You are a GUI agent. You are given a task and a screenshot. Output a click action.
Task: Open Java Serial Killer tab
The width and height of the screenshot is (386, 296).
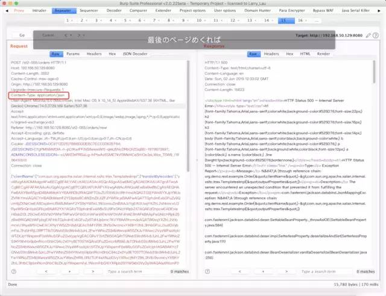tap(355, 11)
